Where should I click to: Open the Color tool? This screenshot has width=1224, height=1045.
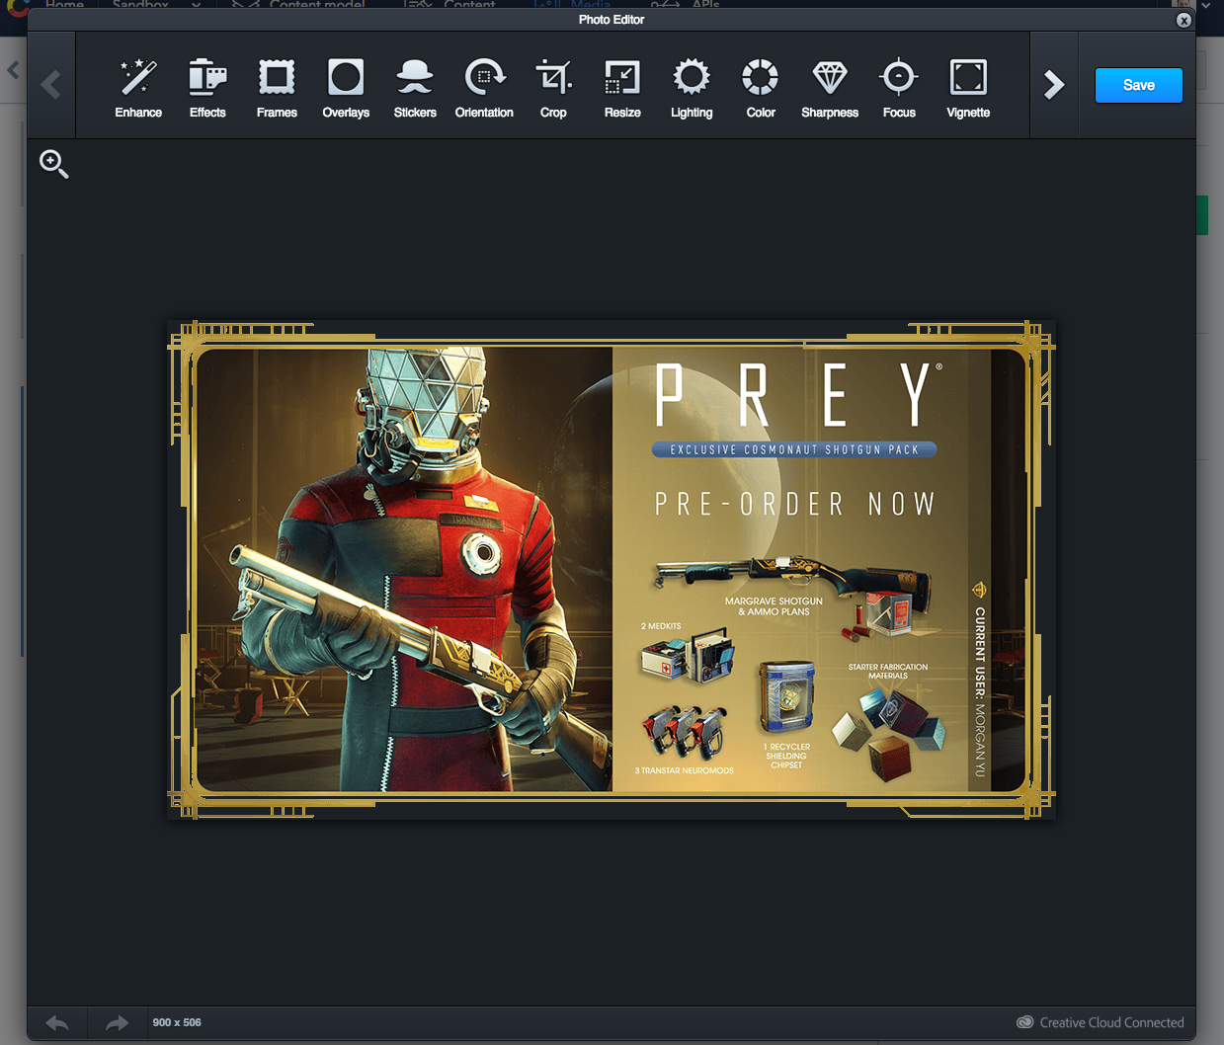(x=761, y=89)
